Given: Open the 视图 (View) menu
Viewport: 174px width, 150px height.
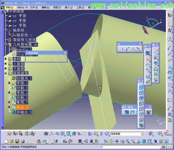Looking at the screenshot, I should pyautogui.click(x=57, y=7).
